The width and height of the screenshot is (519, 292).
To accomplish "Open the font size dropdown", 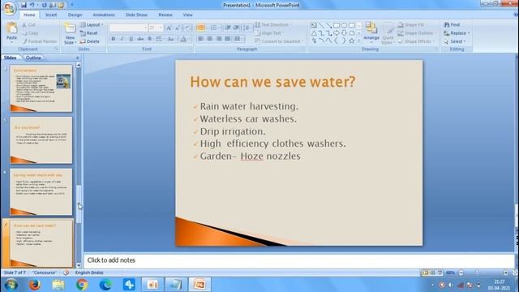I will click(161, 28).
